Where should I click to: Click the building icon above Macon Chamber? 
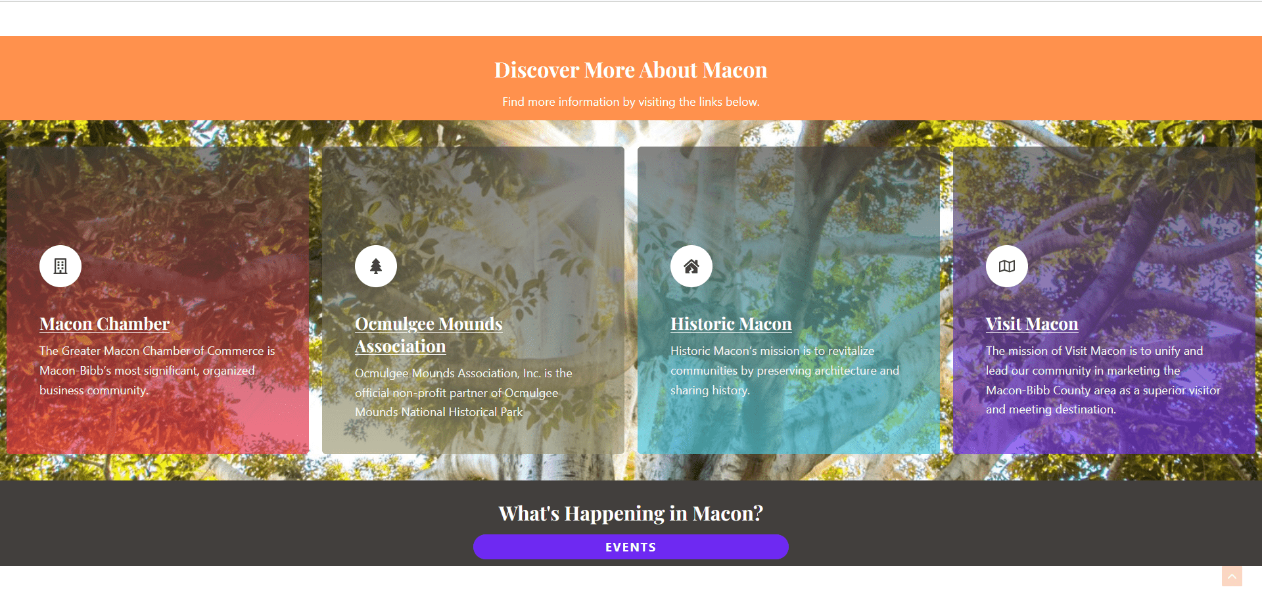click(x=60, y=266)
